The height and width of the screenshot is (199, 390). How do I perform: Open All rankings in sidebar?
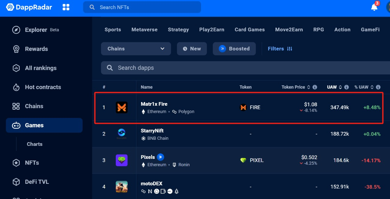41,68
